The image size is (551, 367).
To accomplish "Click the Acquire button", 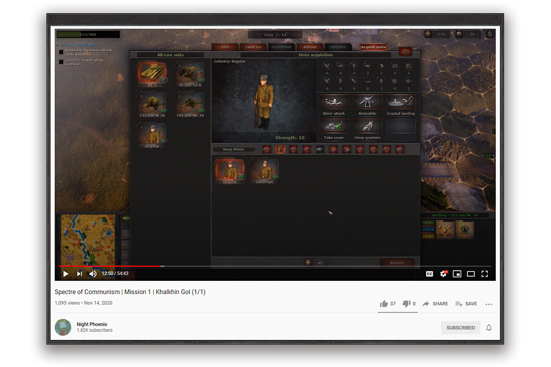I will coord(397,263).
